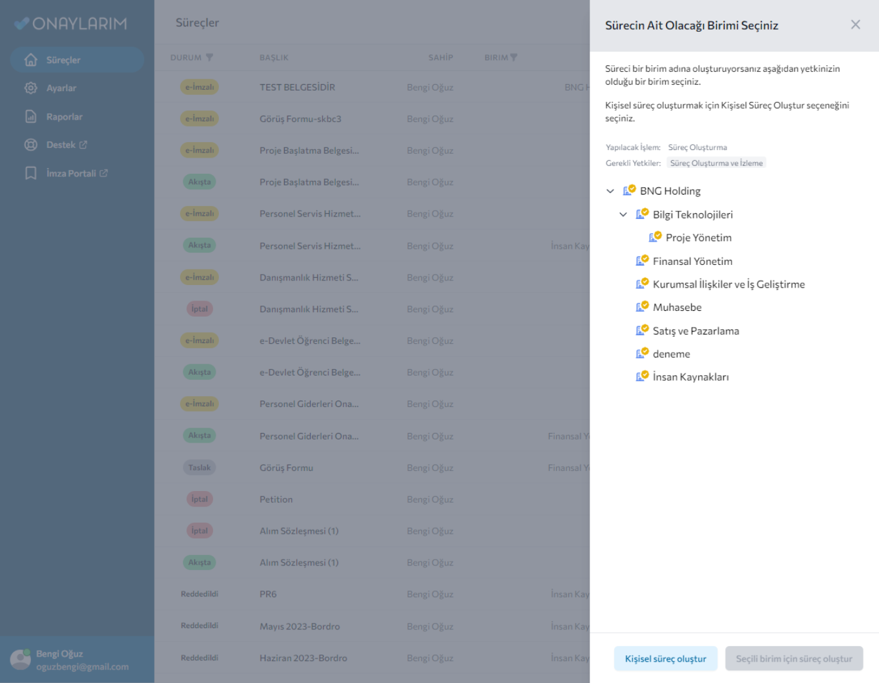This screenshot has width=879, height=683.
Task: Choose Kurumsal İlişkiler ve İş Geliştirme unit
Action: click(x=729, y=284)
